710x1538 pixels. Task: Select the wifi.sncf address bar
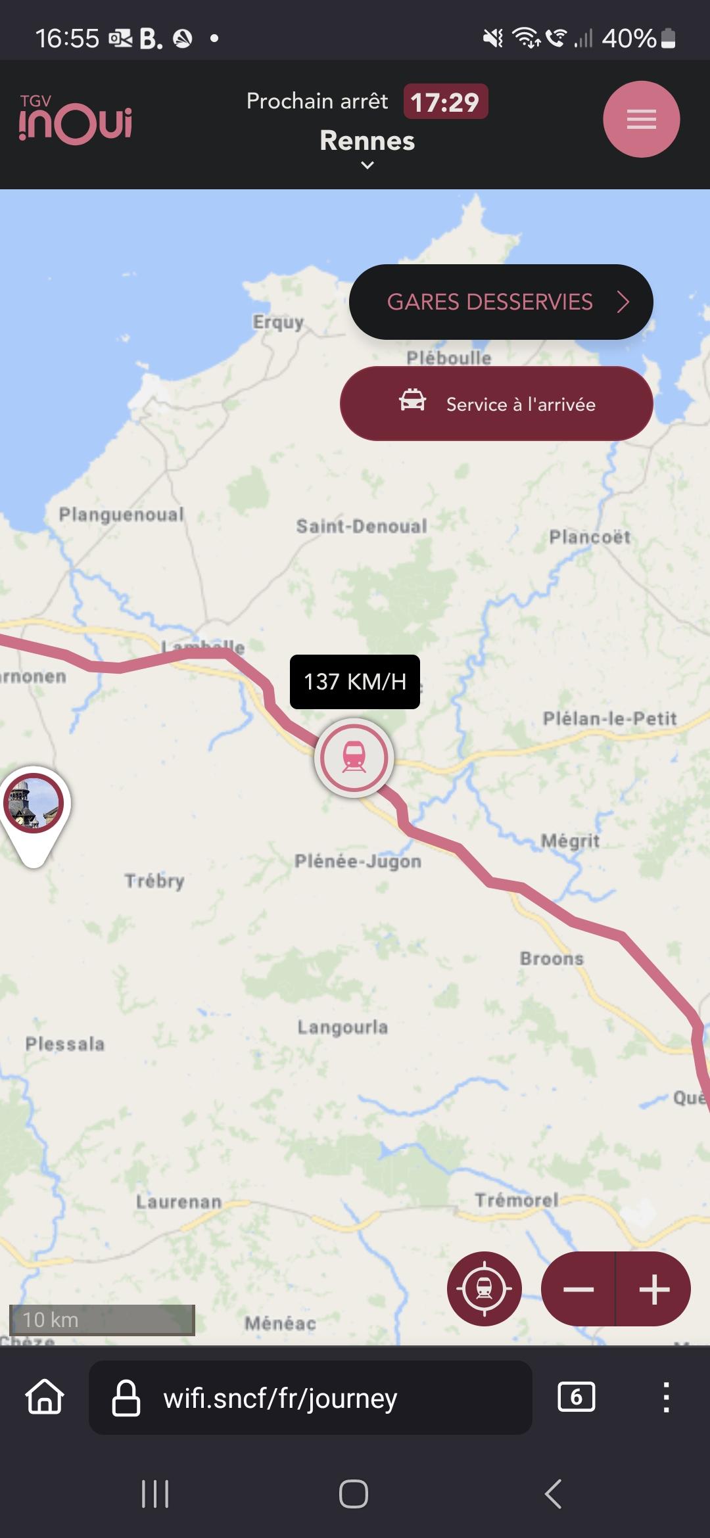(310, 1397)
